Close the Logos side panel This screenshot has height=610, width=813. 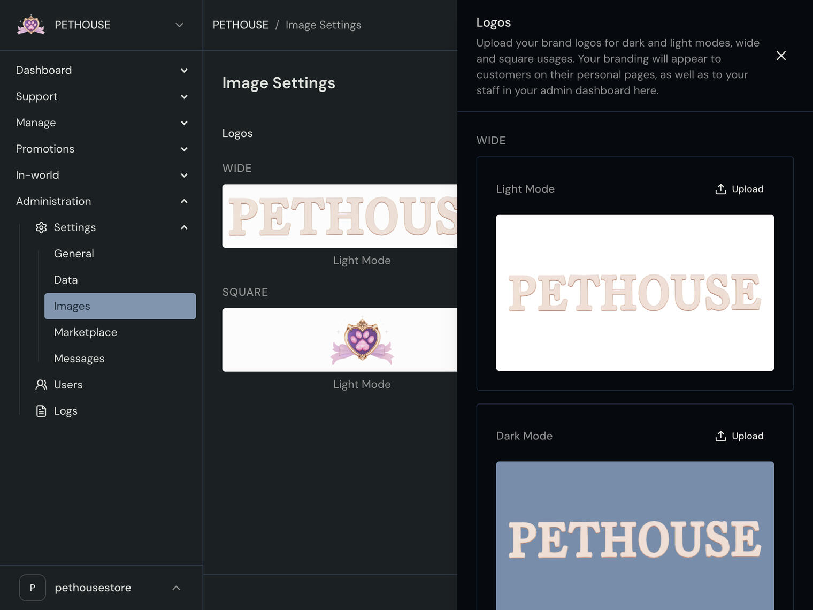(x=781, y=56)
